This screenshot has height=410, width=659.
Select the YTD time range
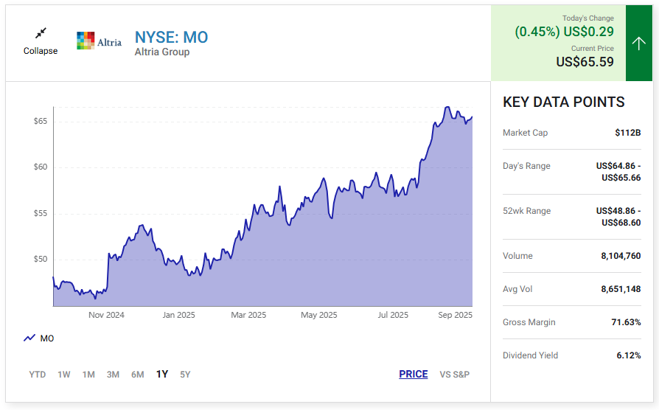point(38,375)
